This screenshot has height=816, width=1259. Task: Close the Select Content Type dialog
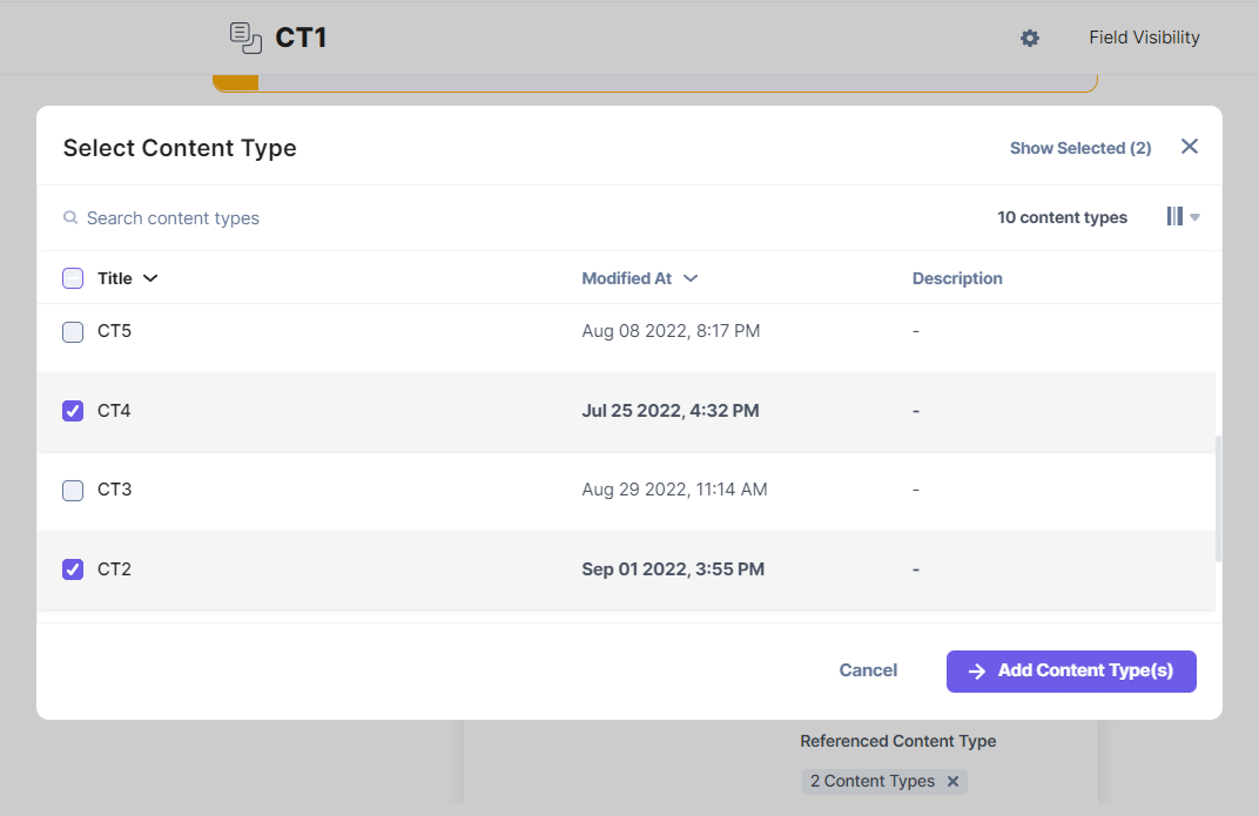click(x=1189, y=147)
